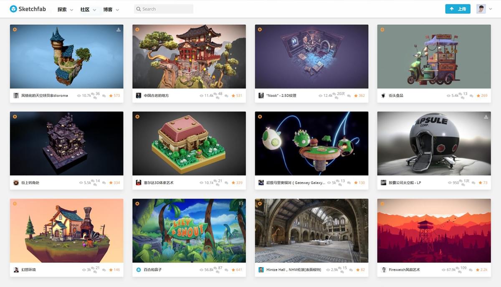The height and width of the screenshot is (287, 501).
Task: Expand the 社区 dropdown menu
Action: pos(88,9)
